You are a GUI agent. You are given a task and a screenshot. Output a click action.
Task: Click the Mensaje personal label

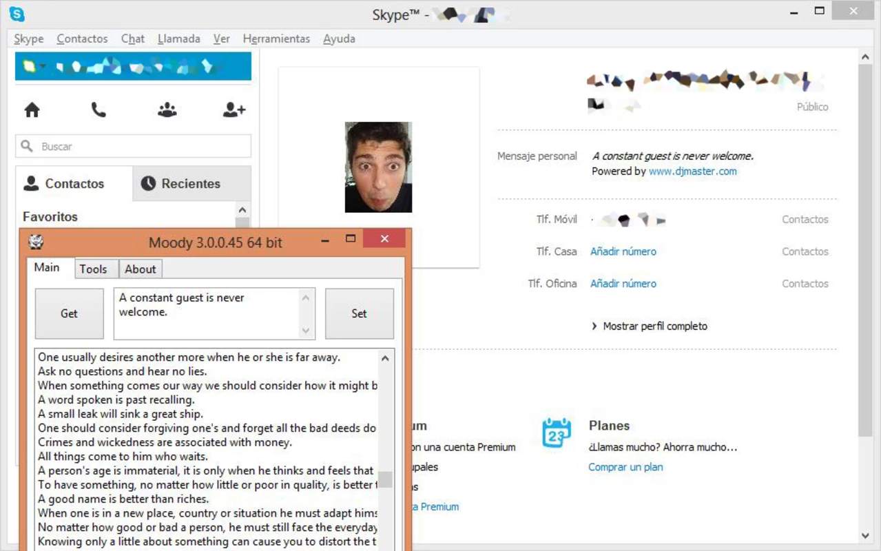tap(537, 156)
